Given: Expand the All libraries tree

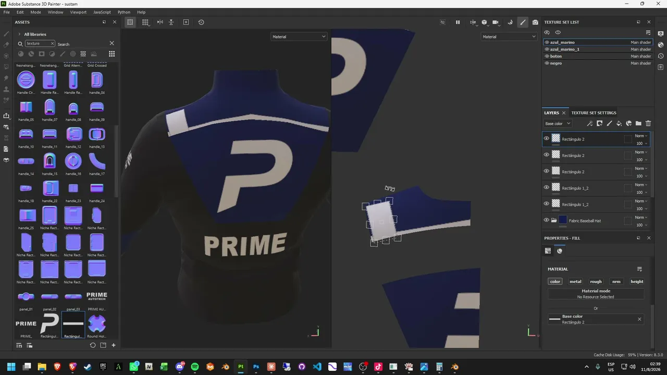Looking at the screenshot, I should pyautogui.click(x=19, y=34).
